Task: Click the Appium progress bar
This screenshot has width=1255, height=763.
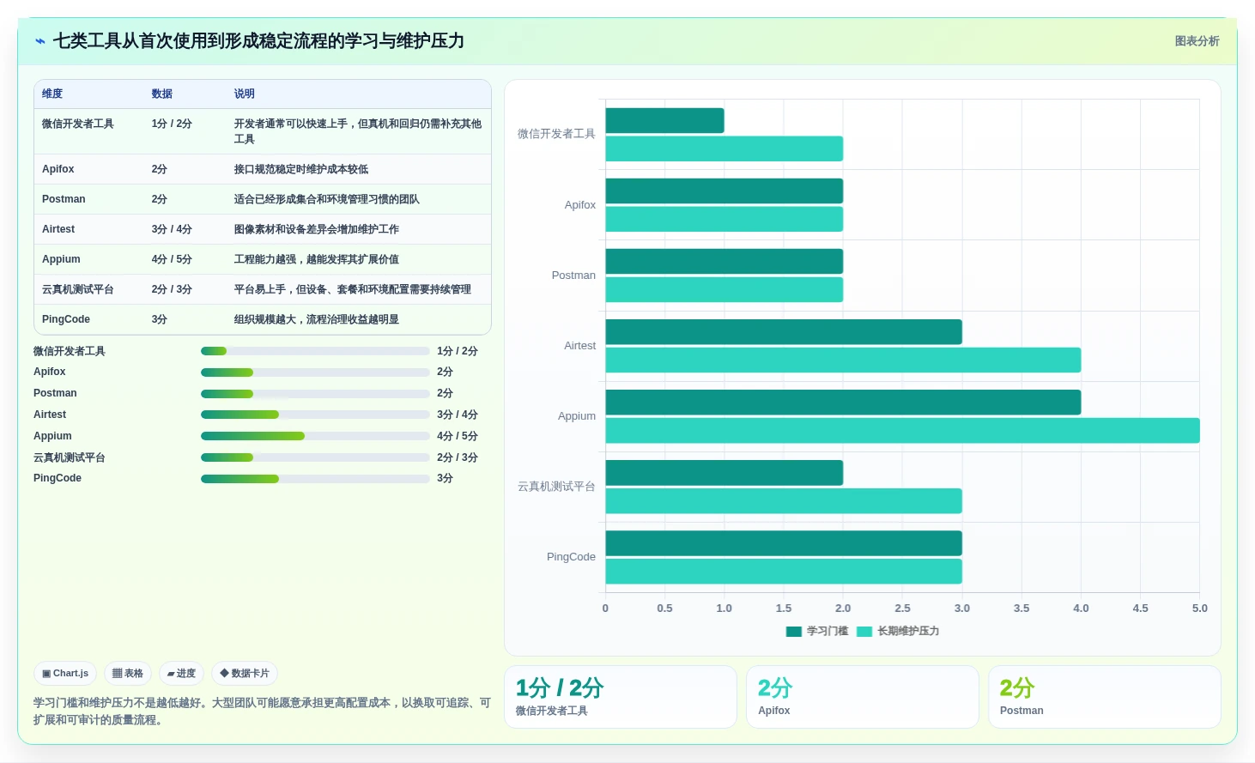Action: pos(315,436)
